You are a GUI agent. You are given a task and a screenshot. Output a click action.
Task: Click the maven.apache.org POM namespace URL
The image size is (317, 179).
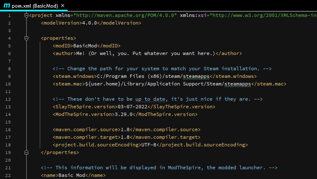click(x=125, y=15)
